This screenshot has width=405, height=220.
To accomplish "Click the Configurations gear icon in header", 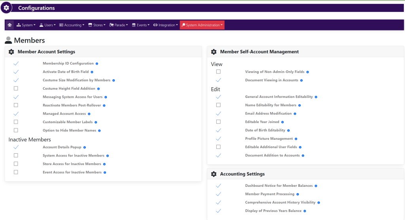I will 7,8.
